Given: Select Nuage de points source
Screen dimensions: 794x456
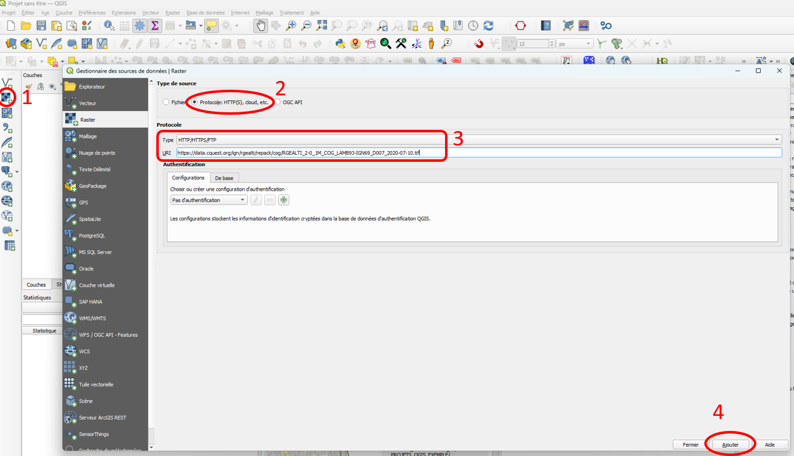Looking at the screenshot, I should click(x=105, y=152).
